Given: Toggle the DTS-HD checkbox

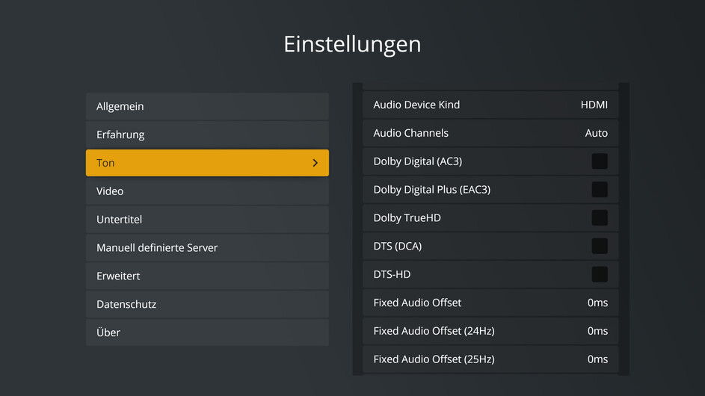Looking at the screenshot, I should point(599,274).
